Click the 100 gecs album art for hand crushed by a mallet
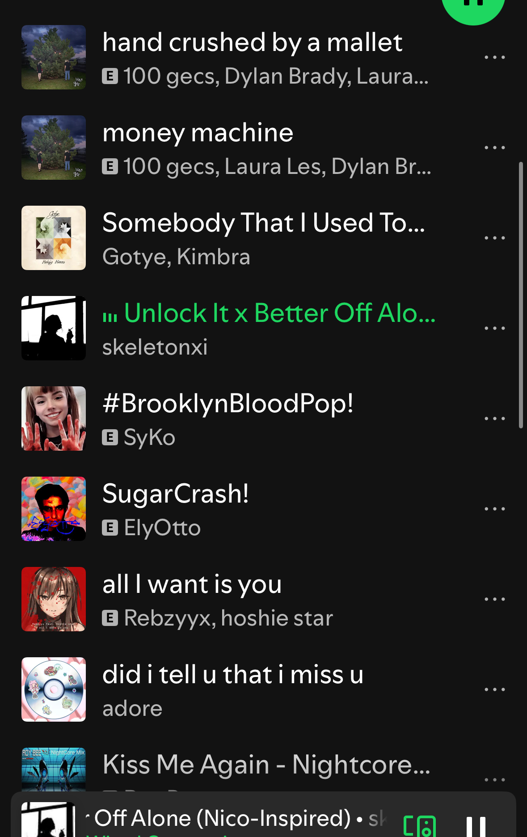Screen dimensions: 527x837 click(54, 57)
